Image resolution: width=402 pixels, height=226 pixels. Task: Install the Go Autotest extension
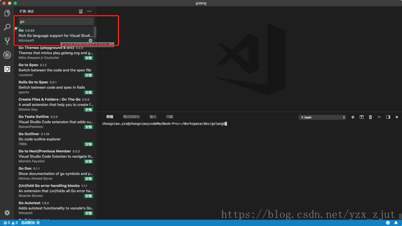coord(88,213)
